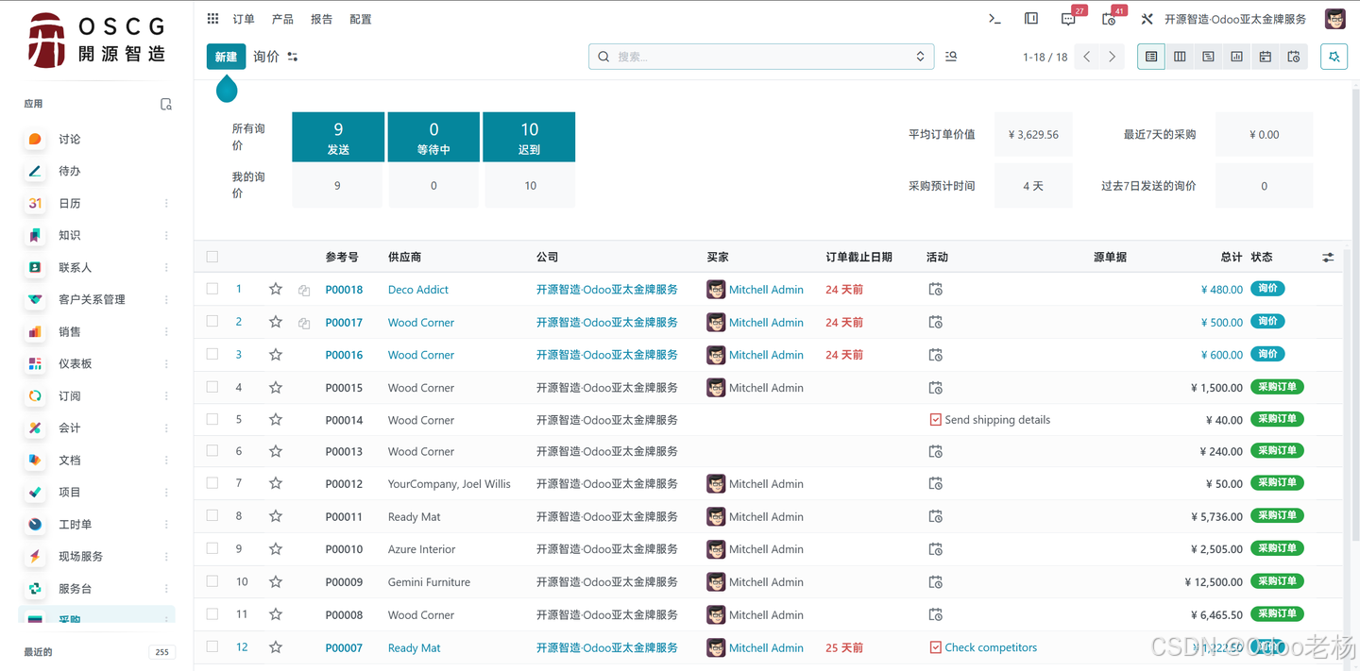Open the 配置 menu
Screen dimensions: 1360x671
pyautogui.click(x=361, y=19)
